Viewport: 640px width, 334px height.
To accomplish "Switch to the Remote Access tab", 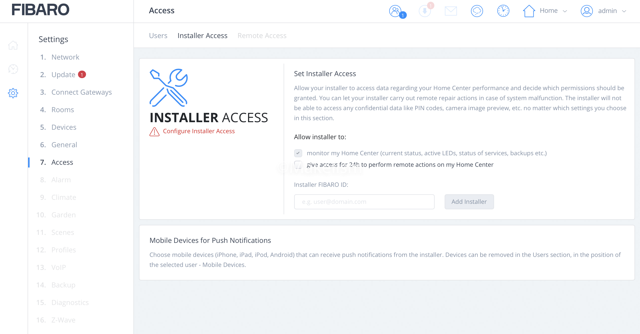I will [x=262, y=36].
